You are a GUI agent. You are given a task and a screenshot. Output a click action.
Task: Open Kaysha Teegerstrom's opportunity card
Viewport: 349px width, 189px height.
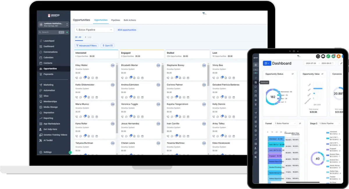click(186, 110)
